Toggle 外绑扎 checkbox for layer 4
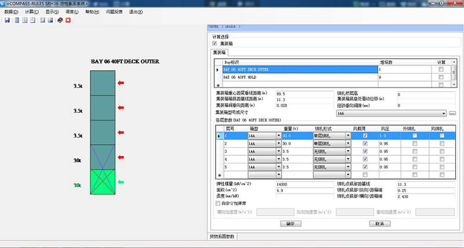 point(415,159)
